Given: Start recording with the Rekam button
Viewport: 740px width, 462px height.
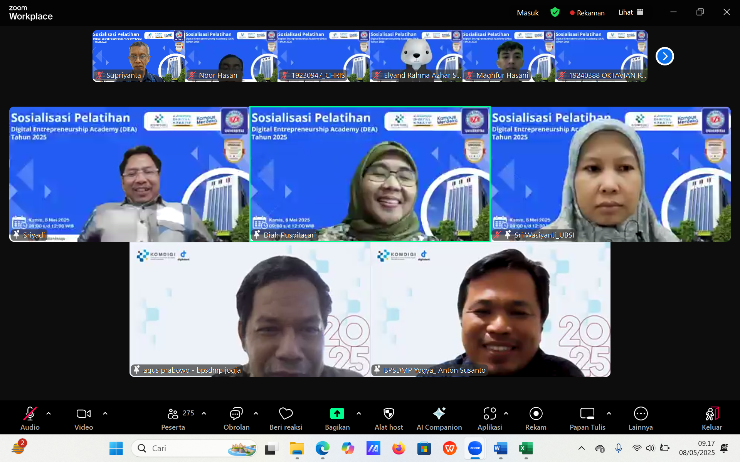Looking at the screenshot, I should point(536,414).
